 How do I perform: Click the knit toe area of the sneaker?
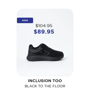(x=58, y=53)
